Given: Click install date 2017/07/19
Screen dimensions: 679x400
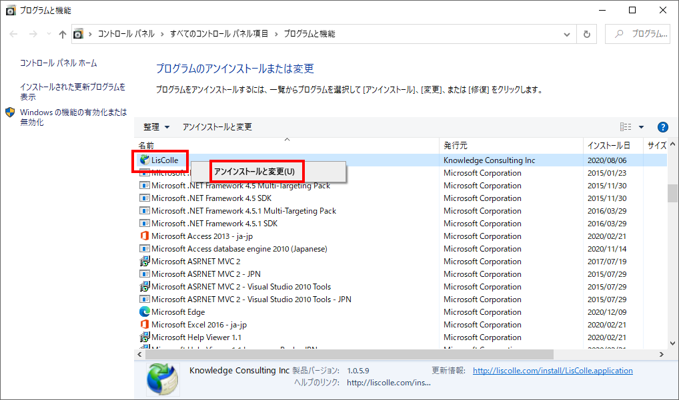Looking at the screenshot, I should [x=607, y=262].
